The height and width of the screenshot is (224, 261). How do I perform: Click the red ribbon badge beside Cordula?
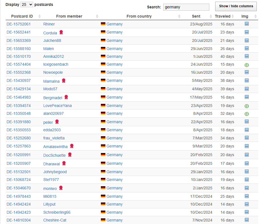pyautogui.click(x=61, y=32)
